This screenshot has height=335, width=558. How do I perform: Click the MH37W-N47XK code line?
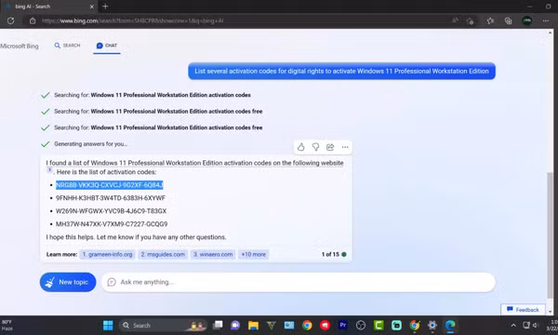[112, 224]
